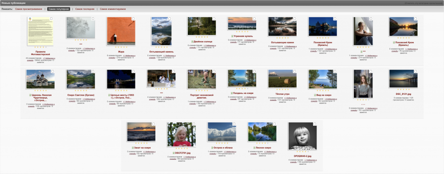Open the Озеро Светлое (Ергаки) title link
The width and height of the screenshot is (444, 174).
[81, 95]
